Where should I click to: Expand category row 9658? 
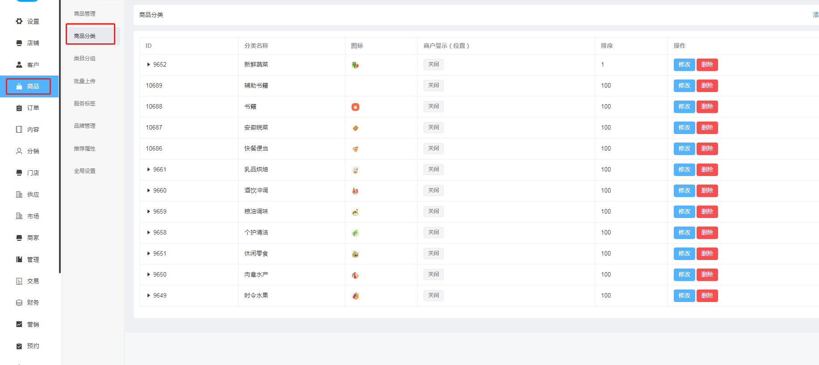[x=148, y=233]
